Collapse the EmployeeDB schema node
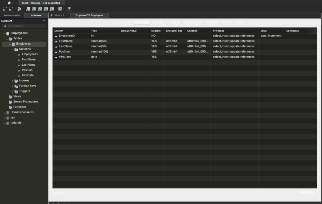The width and height of the screenshot is (322, 204). click(4, 33)
